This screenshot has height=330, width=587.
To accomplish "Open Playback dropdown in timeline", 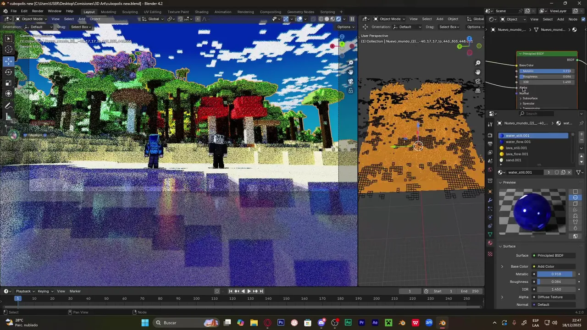I will tap(25, 291).
